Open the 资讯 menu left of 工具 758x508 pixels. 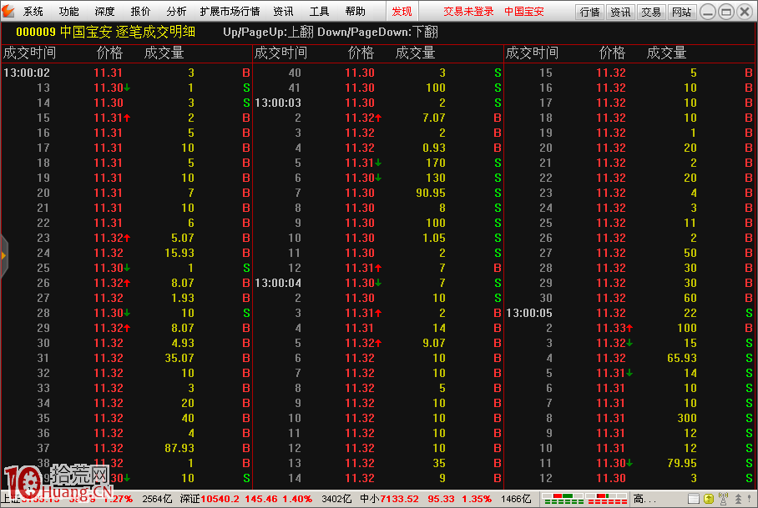283,11
